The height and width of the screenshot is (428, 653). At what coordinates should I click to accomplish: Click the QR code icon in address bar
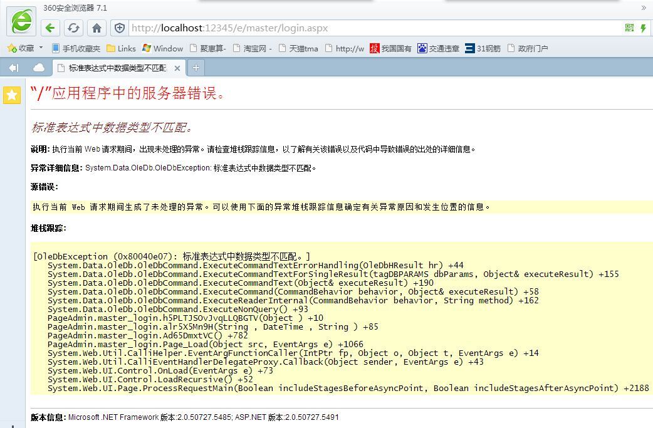(629, 28)
